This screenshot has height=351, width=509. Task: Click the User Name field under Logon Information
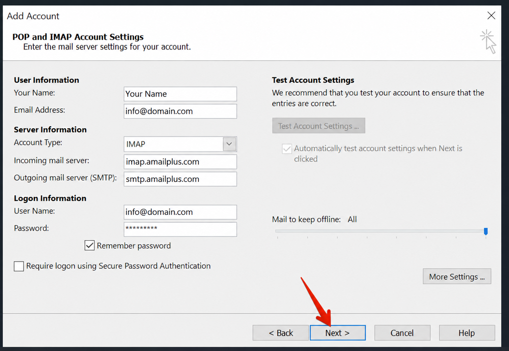pos(180,212)
